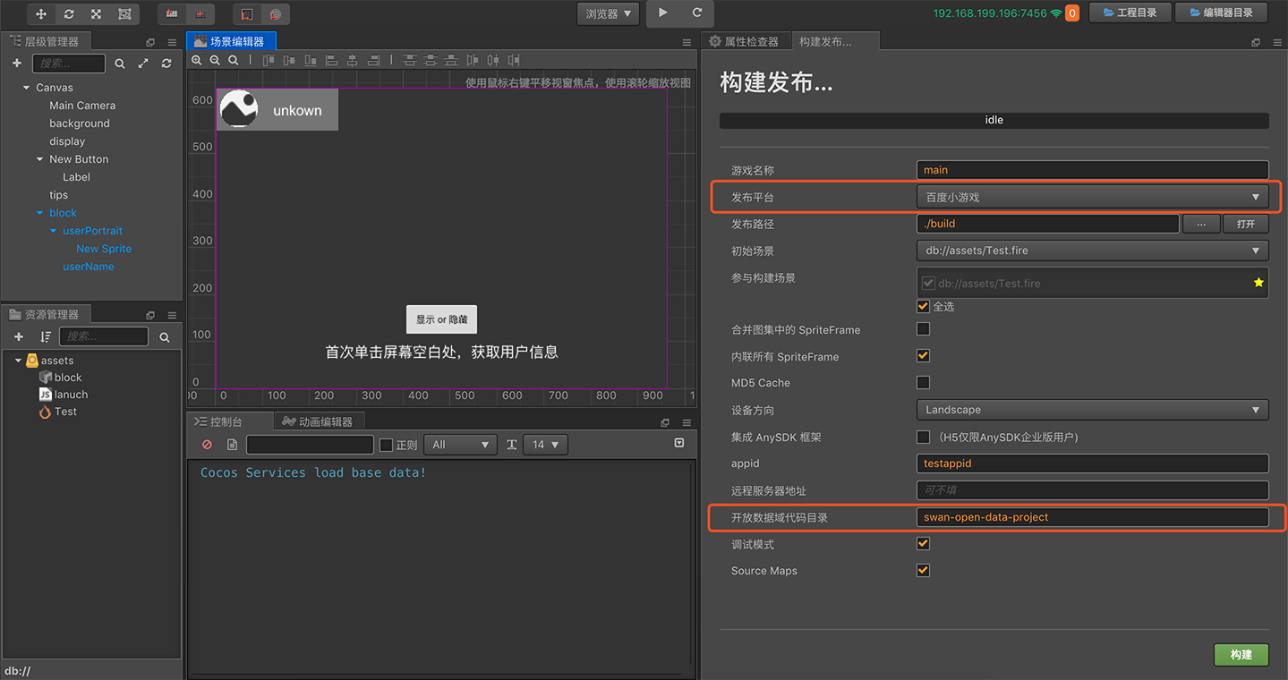The height and width of the screenshot is (680, 1288).
Task: Open the 设备方向 Landscape dropdown
Action: click(1092, 410)
